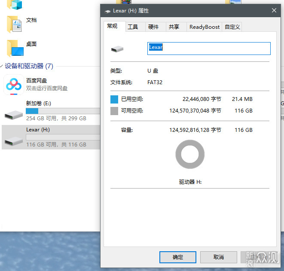Click the drive usage donut chart

[x=190, y=154]
